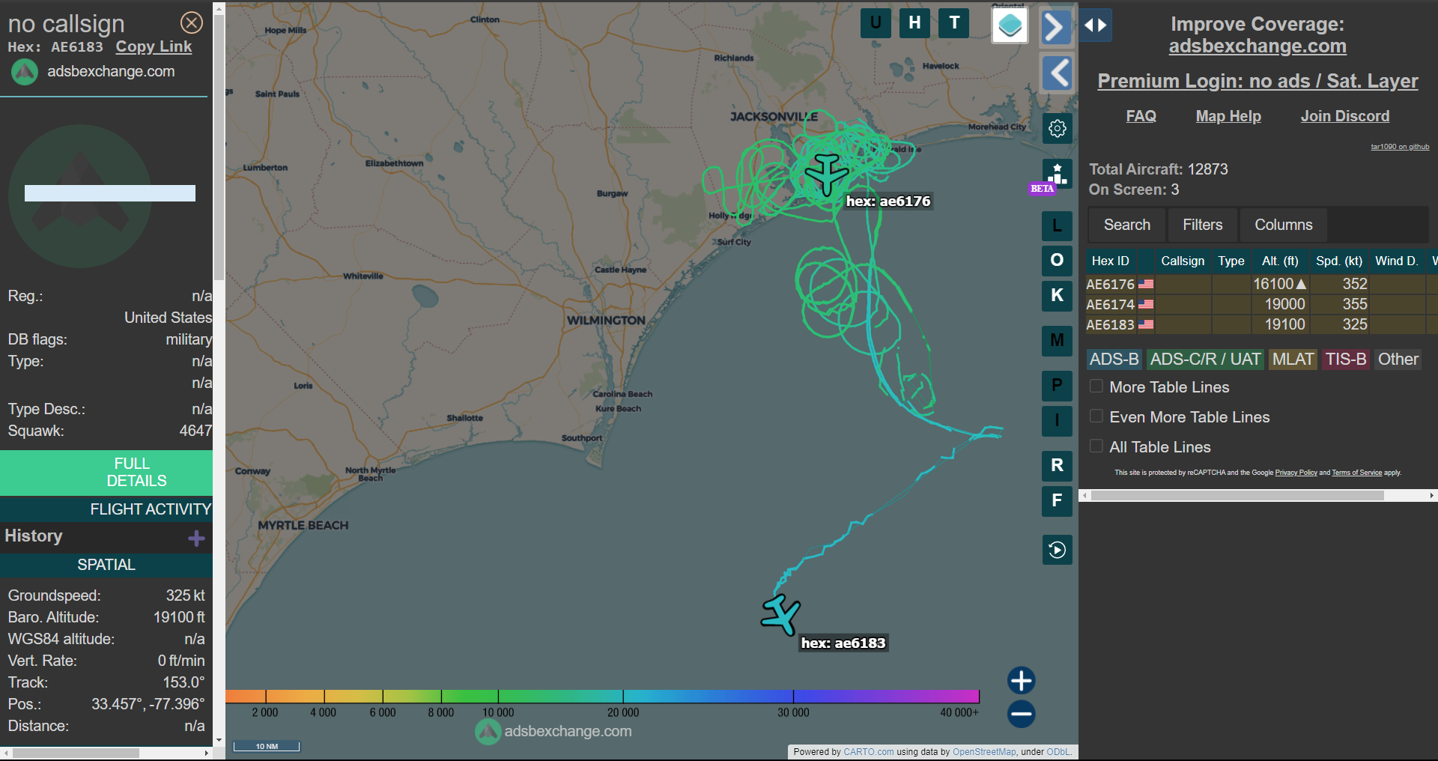1438x761 pixels.
Task: Open the Map Help link
Action: [x=1228, y=116]
